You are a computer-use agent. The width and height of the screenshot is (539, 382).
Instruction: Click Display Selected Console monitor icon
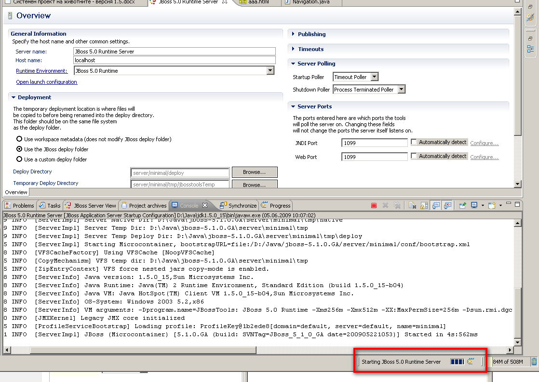474,205
